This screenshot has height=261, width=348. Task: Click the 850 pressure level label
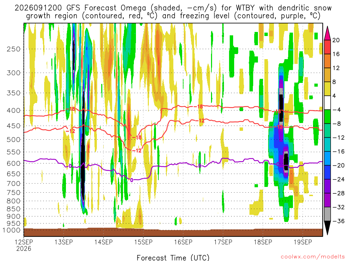click(x=14, y=209)
